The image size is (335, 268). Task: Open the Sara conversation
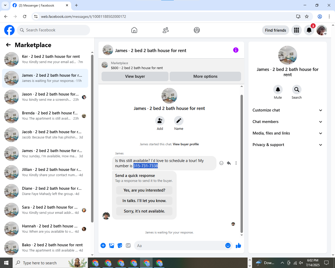point(45,210)
